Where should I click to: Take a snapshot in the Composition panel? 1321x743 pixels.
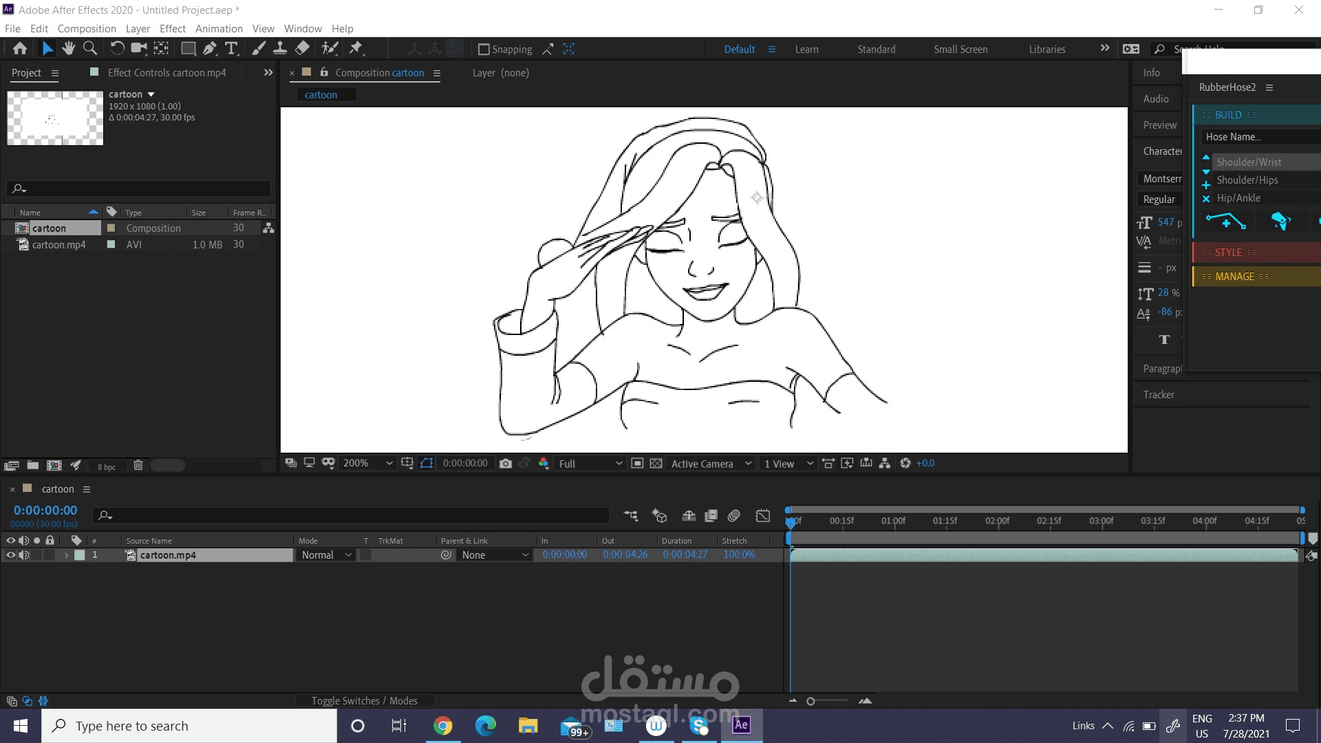point(506,463)
